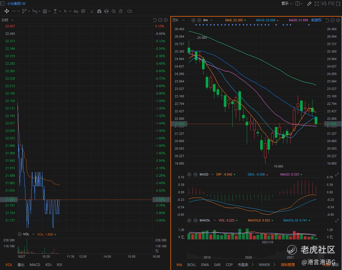Viewport: 342px width, 270px height.
Task: Remove the VOL indicator in intraday panel
Action: (x=20, y=234)
